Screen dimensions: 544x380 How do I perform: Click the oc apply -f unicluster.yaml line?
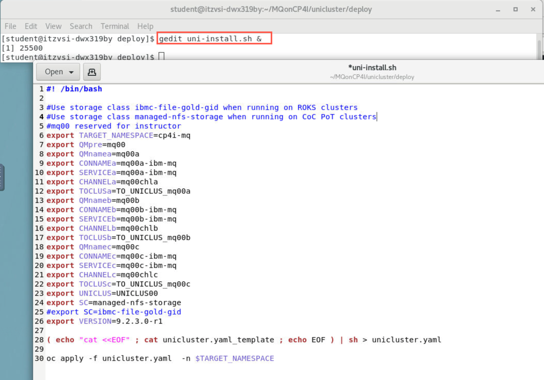click(160, 358)
